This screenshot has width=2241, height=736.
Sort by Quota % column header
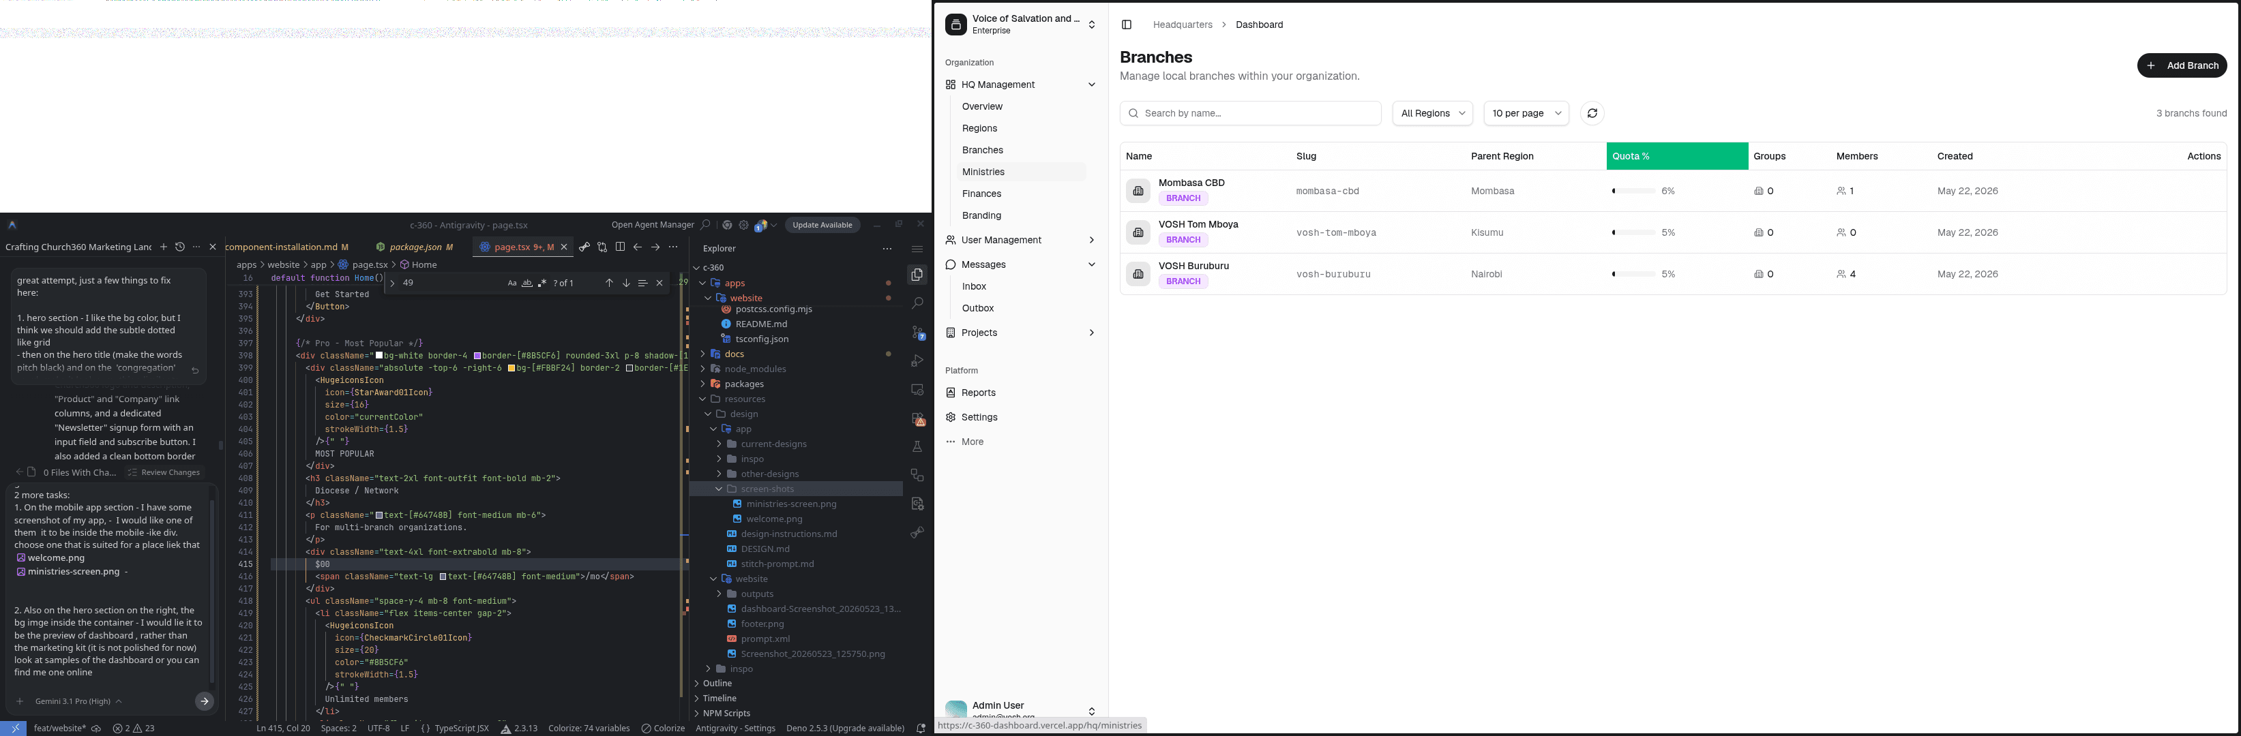tap(1676, 157)
